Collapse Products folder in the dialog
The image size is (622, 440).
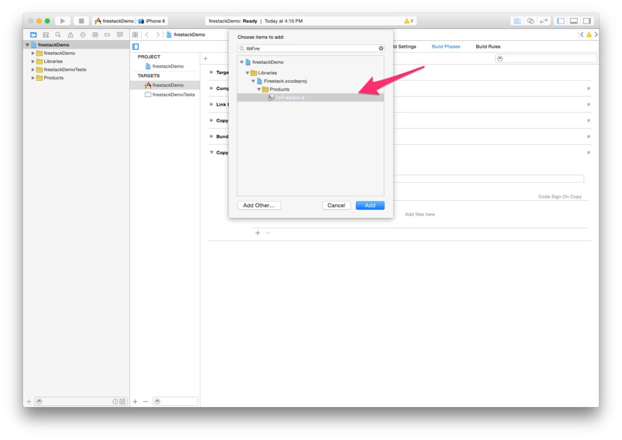pyautogui.click(x=259, y=89)
